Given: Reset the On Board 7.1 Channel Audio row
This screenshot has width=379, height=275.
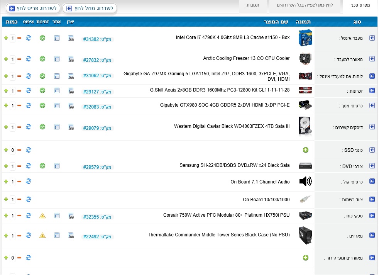Looking at the screenshot, I should click(29, 182).
